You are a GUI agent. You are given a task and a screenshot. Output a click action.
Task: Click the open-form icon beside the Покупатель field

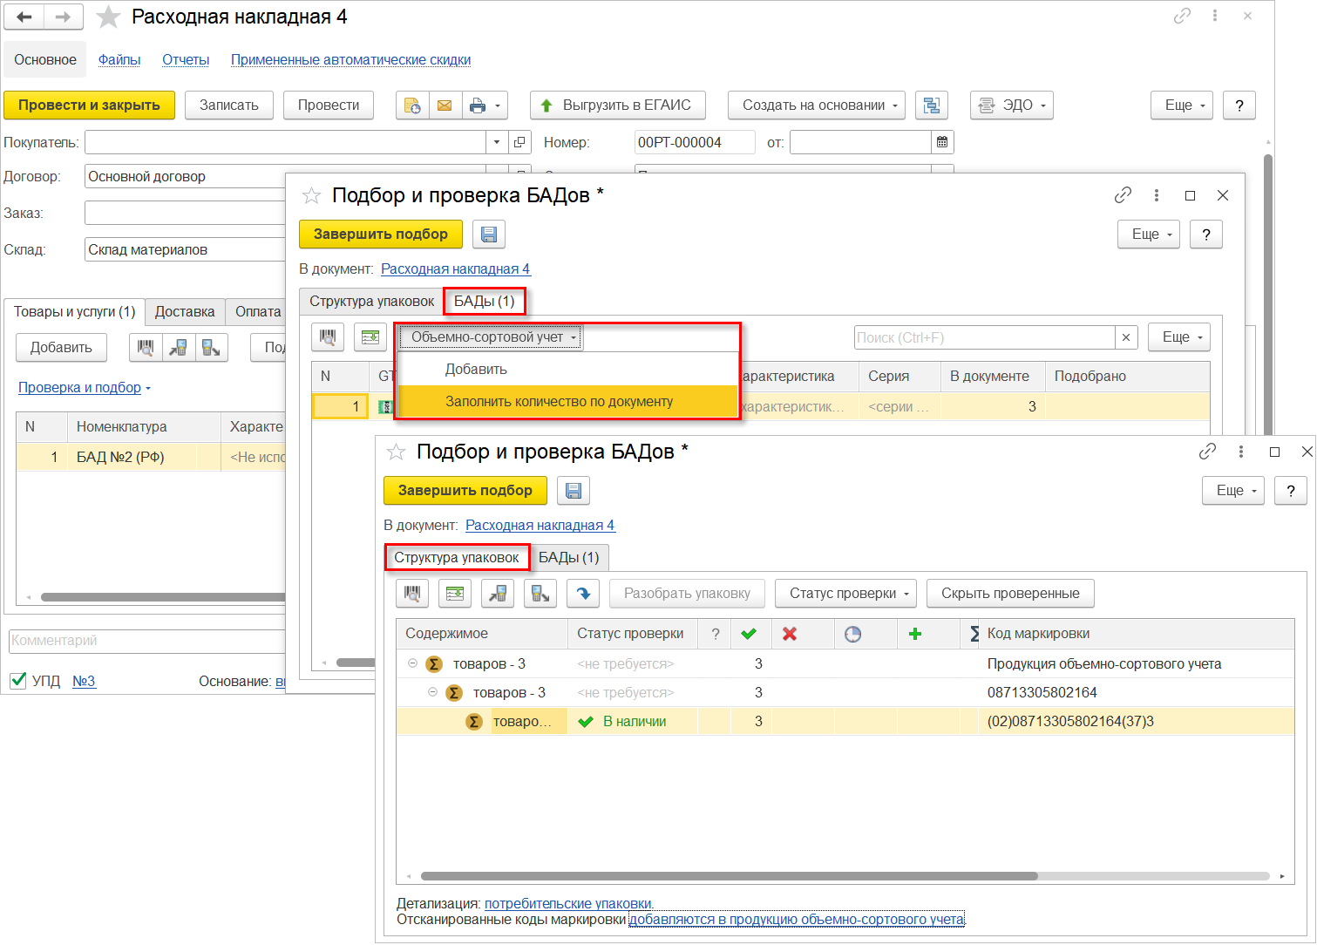point(519,142)
